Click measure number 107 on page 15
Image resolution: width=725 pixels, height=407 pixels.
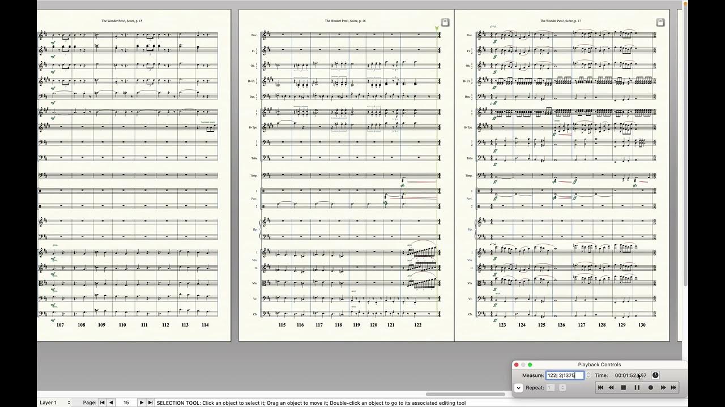coord(61,325)
